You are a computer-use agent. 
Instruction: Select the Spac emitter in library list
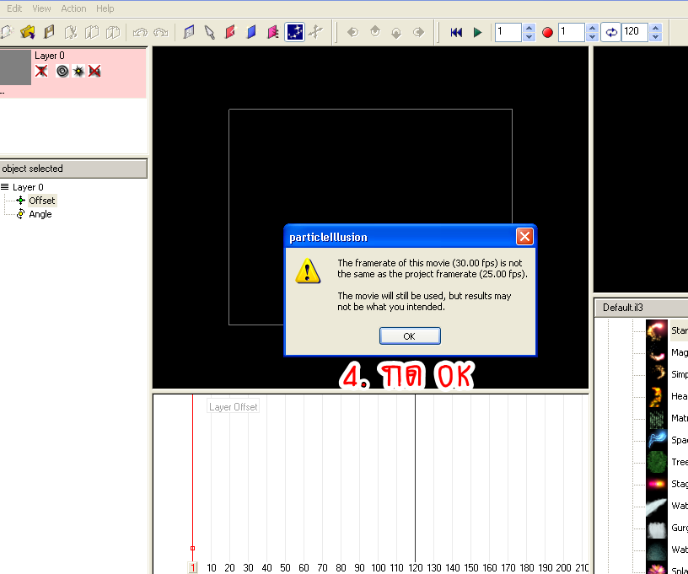click(x=680, y=440)
